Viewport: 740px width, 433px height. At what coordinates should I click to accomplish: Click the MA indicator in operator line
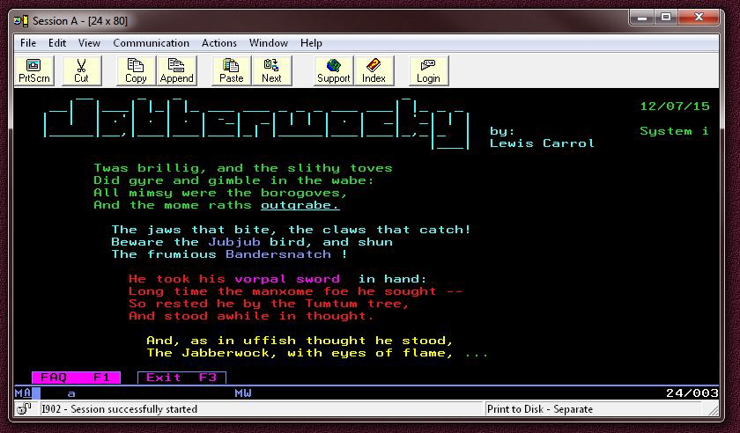pos(23,393)
